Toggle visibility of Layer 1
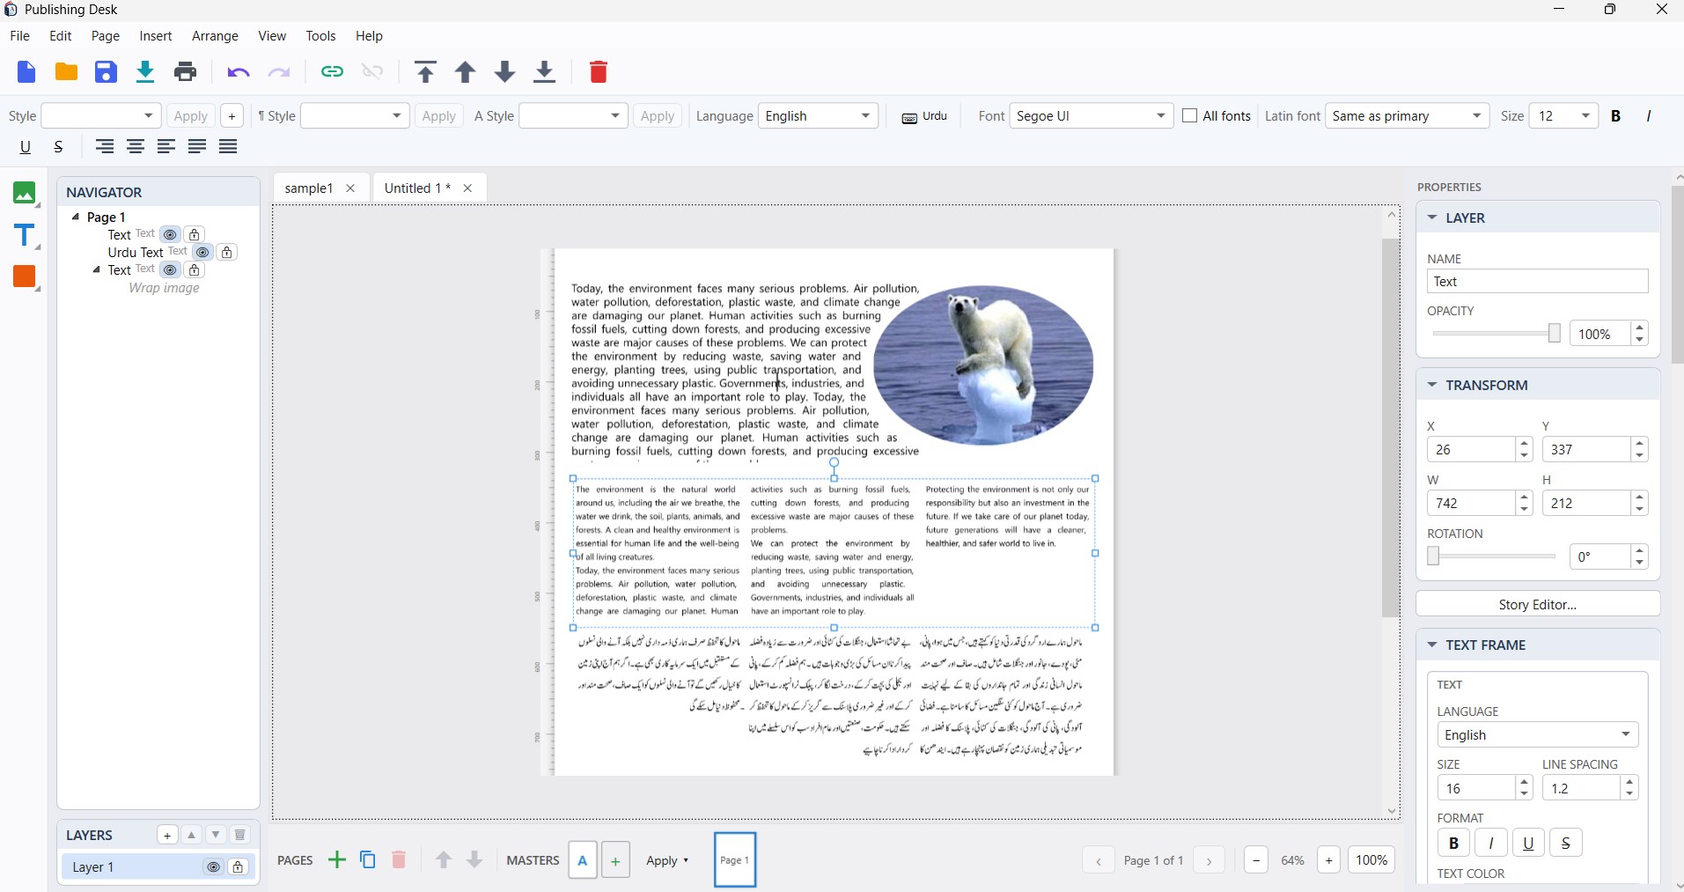 [x=213, y=867]
